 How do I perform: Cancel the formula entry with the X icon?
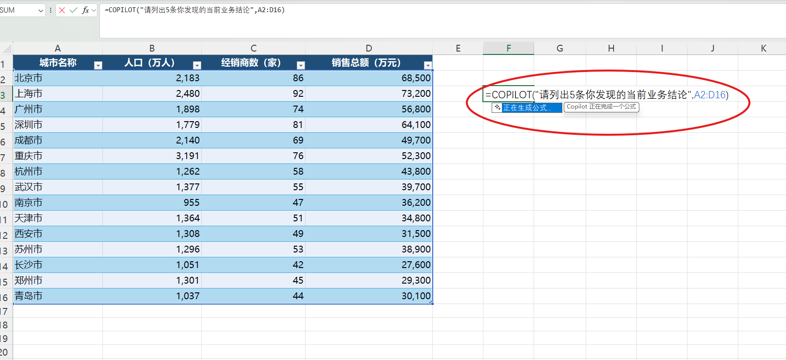[x=62, y=10]
